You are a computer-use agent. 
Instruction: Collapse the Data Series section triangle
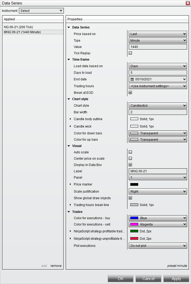click(69, 27)
